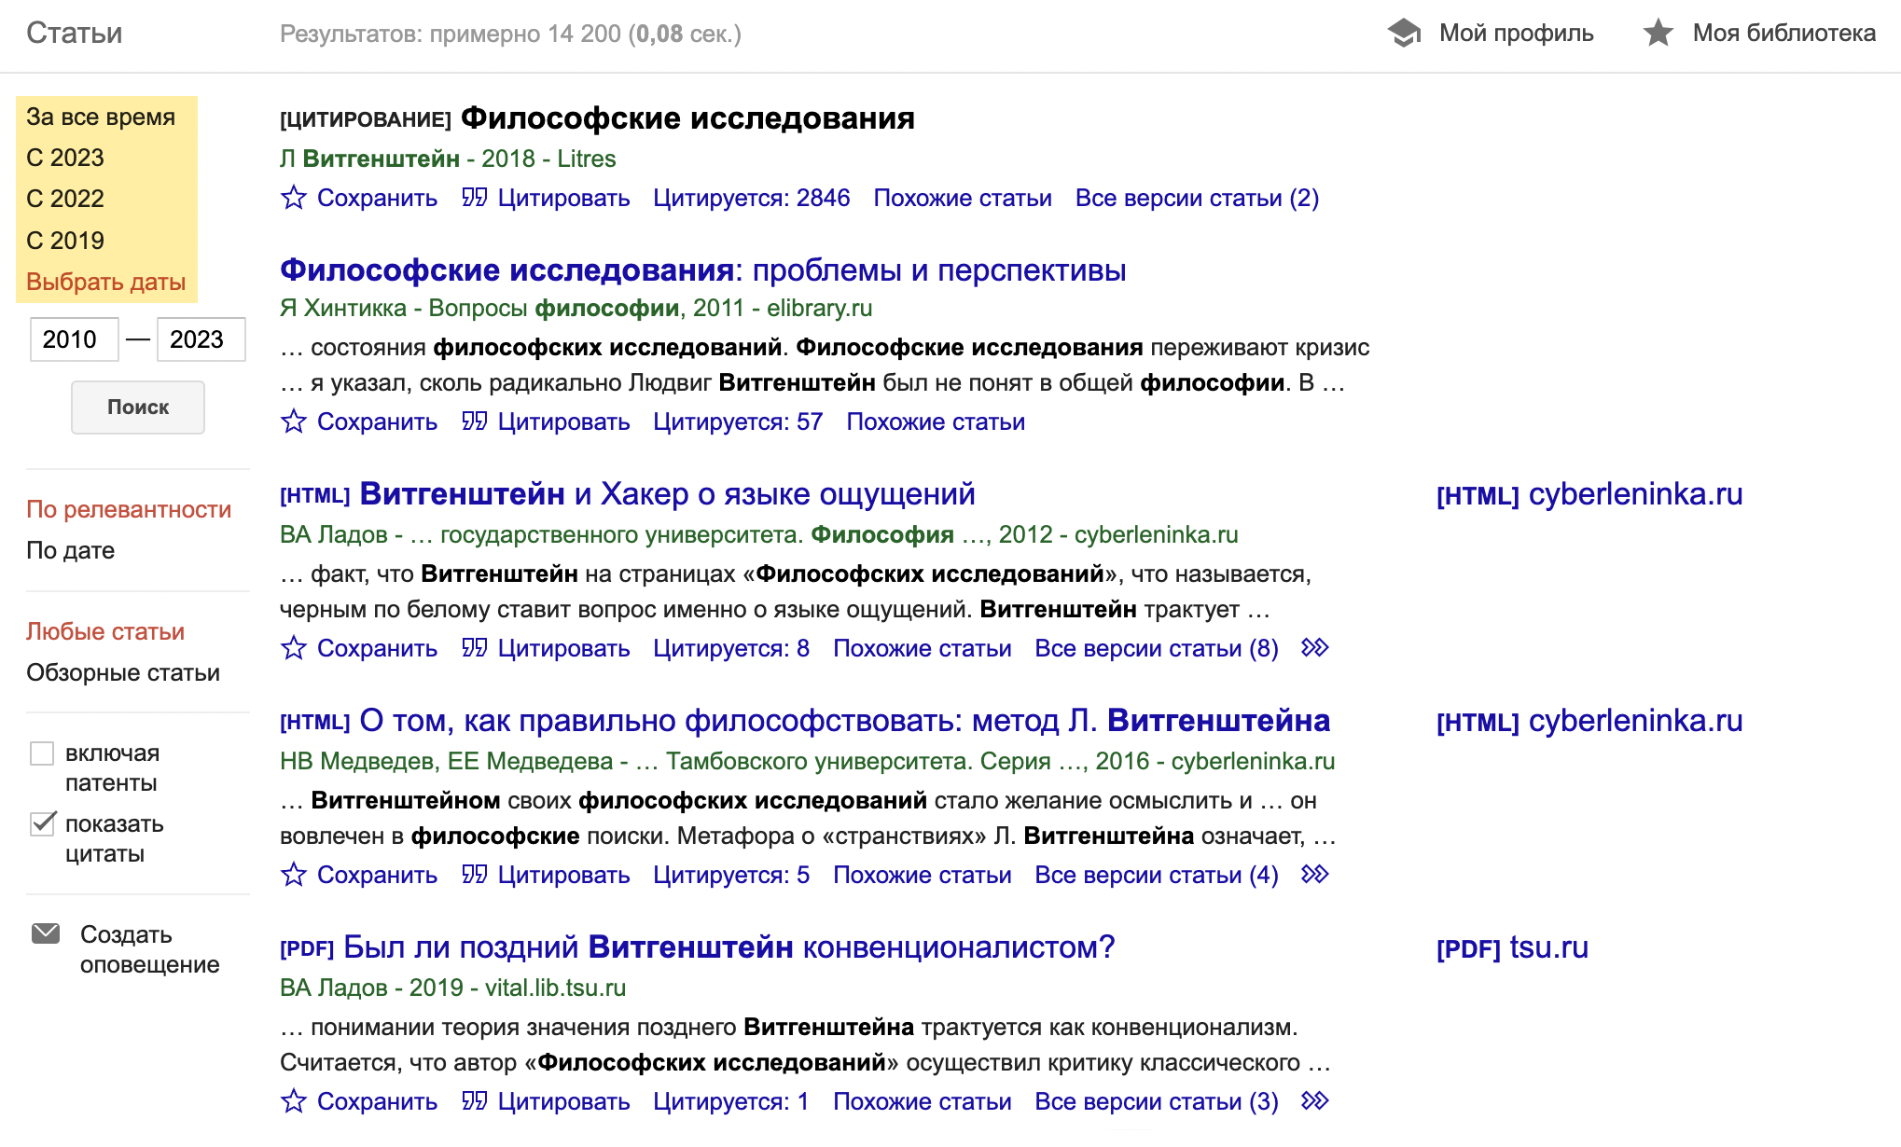This screenshot has height=1147, width=1901.
Task: Select 'Любые статьи' filter
Action: [105, 631]
